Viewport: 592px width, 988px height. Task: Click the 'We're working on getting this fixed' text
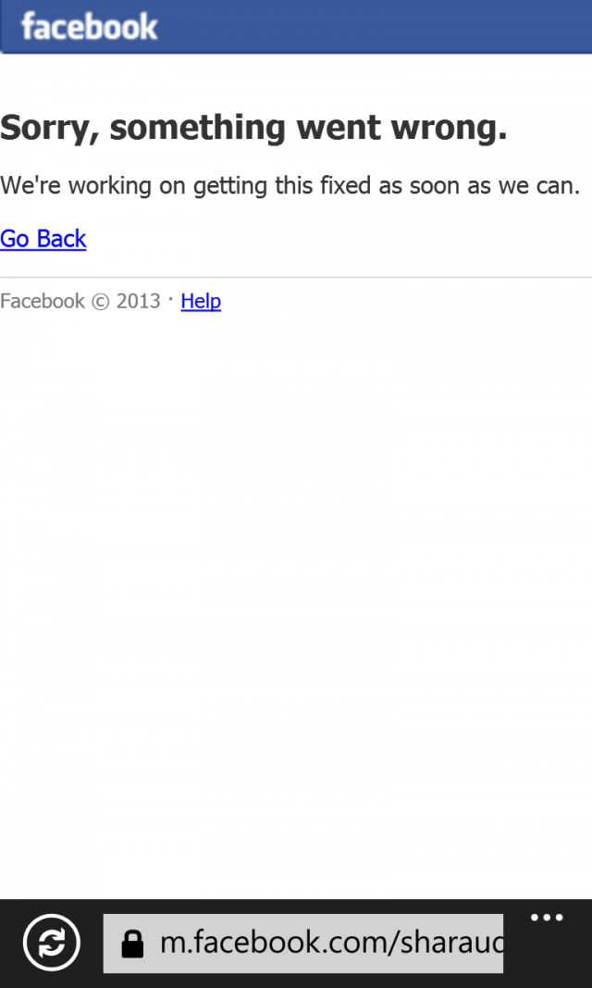coord(290,186)
